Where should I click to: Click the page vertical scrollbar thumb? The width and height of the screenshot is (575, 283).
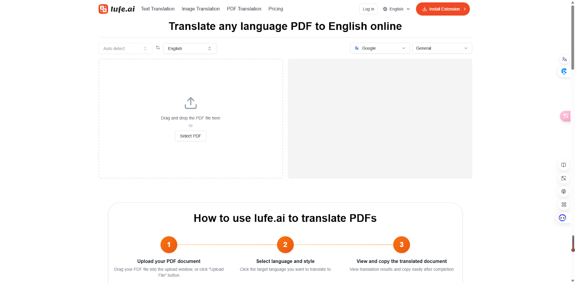573,38
